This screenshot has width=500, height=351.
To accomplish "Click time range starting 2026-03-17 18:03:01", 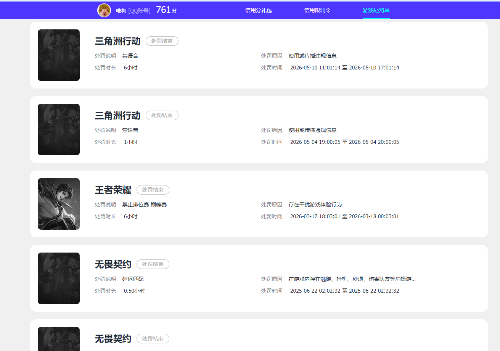I will pos(345,216).
